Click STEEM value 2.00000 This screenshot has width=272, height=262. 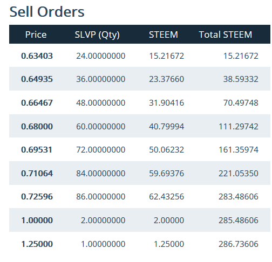[169, 220]
